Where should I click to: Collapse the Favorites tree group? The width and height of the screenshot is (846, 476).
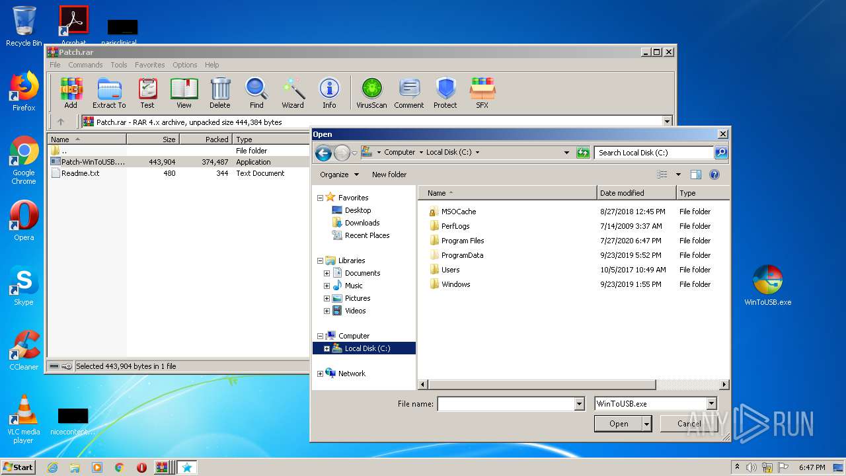click(x=320, y=198)
